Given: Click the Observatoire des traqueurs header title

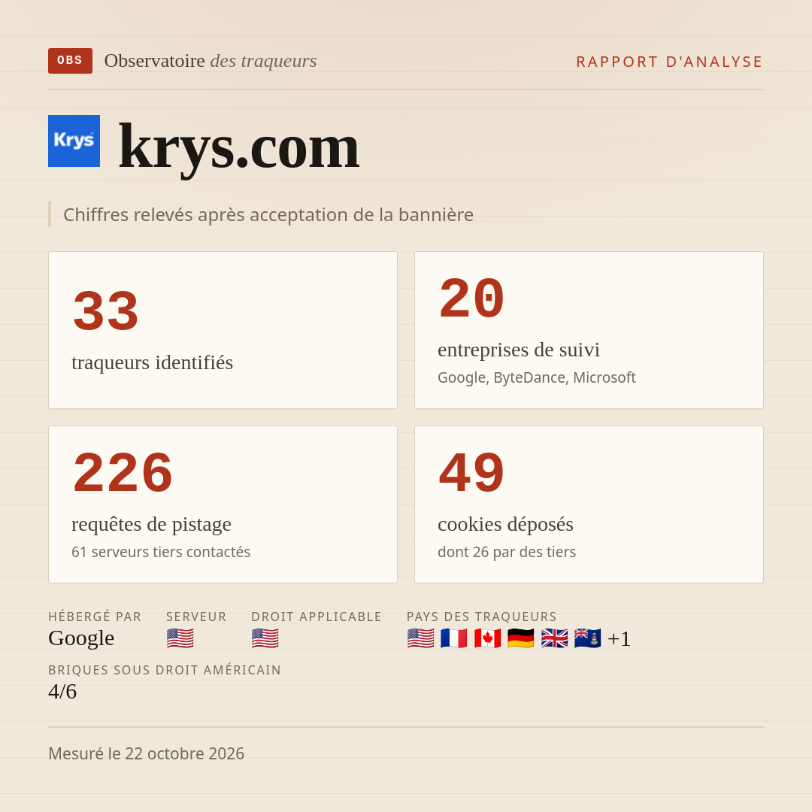Looking at the screenshot, I should pyautogui.click(x=211, y=61).
